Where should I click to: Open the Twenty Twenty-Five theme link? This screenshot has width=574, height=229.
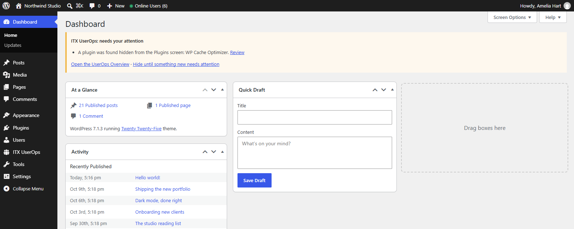tap(141, 128)
